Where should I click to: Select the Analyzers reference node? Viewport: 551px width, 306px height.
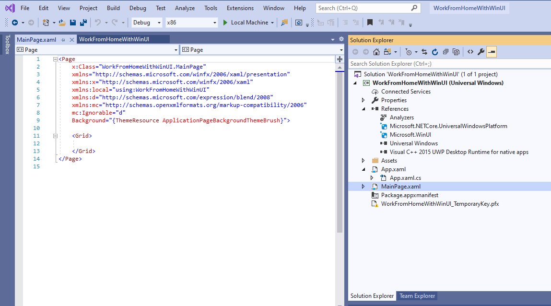[x=402, y=118]
